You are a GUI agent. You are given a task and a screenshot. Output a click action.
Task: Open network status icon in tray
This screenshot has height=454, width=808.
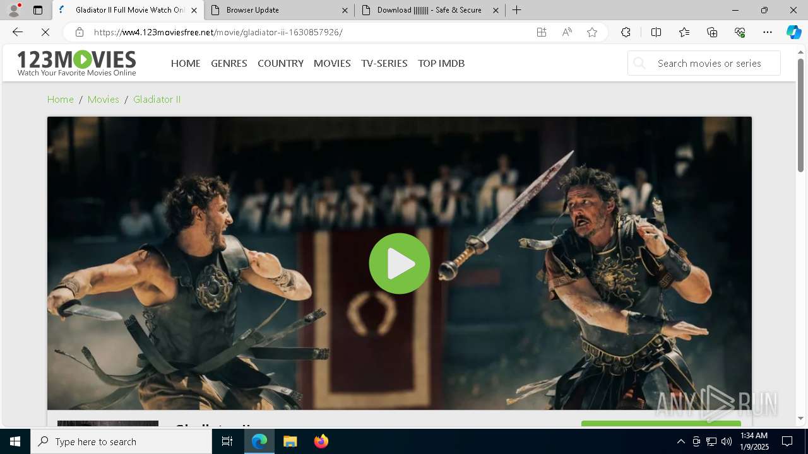[x=711, y=441]
